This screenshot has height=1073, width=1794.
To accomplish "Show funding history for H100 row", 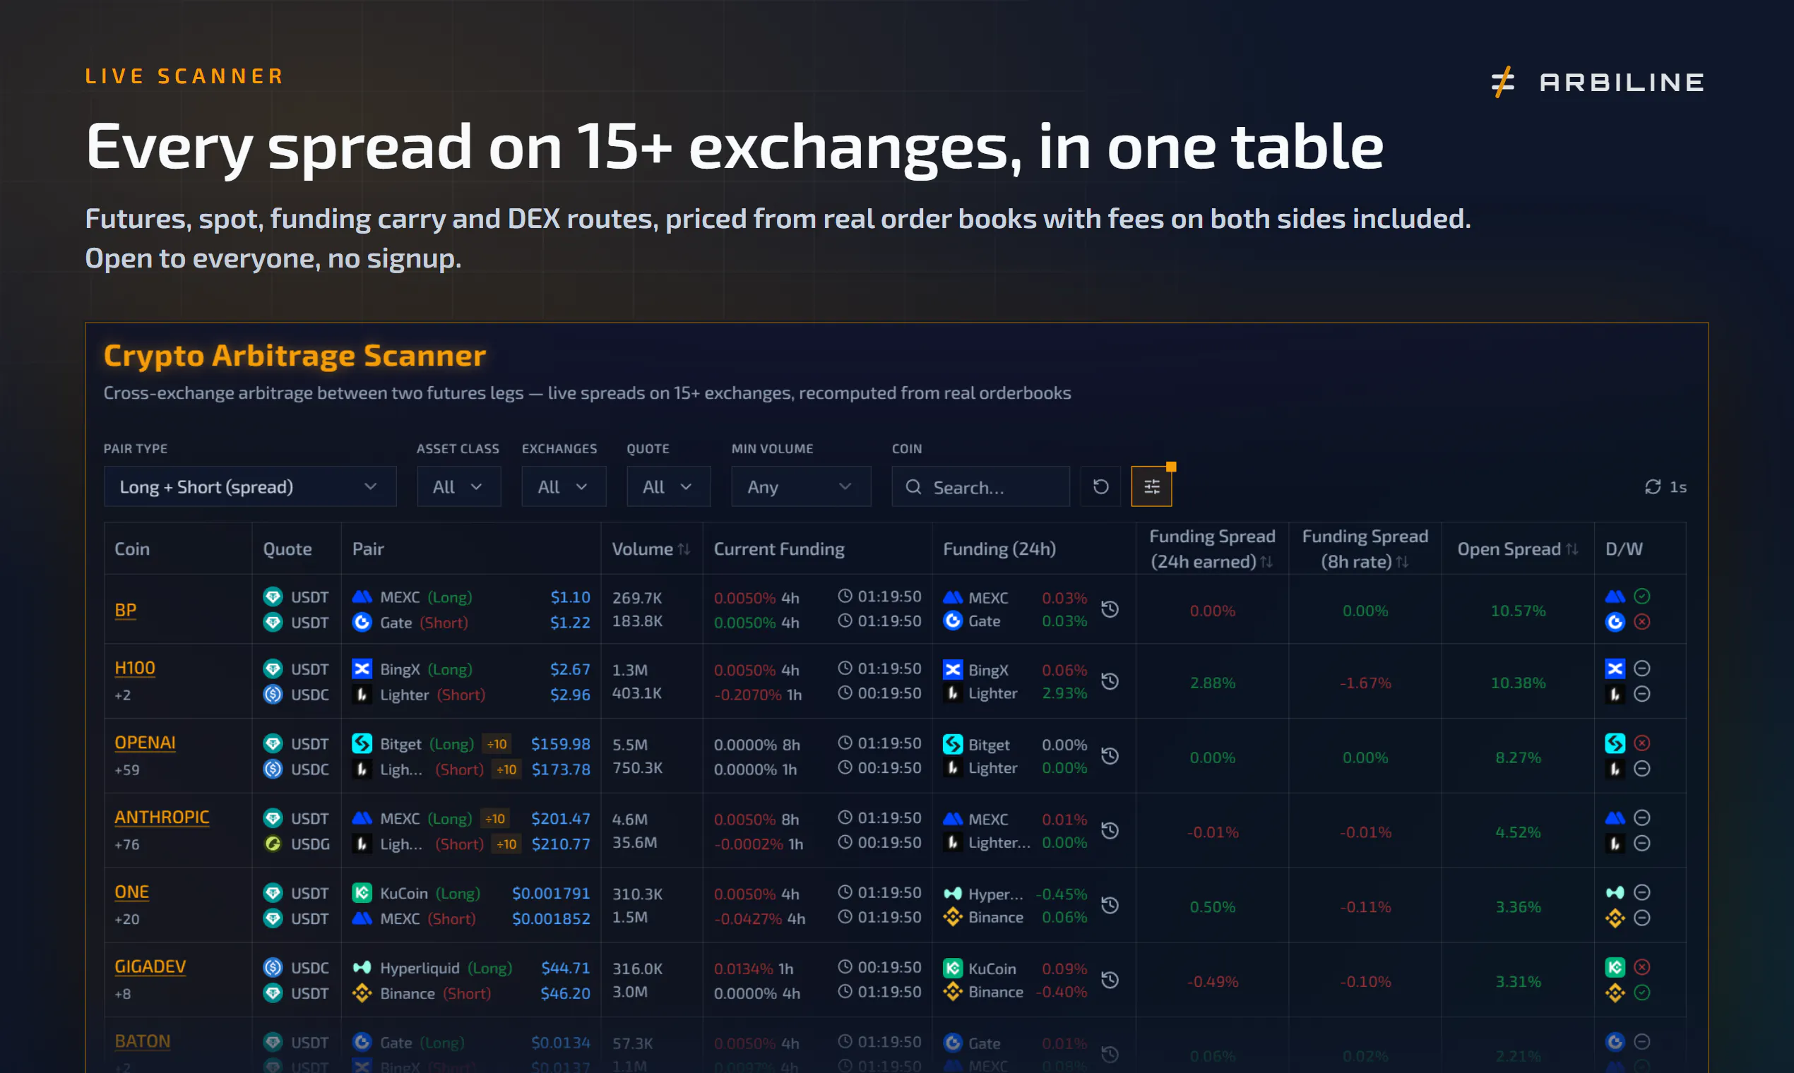I will 1110,681.
